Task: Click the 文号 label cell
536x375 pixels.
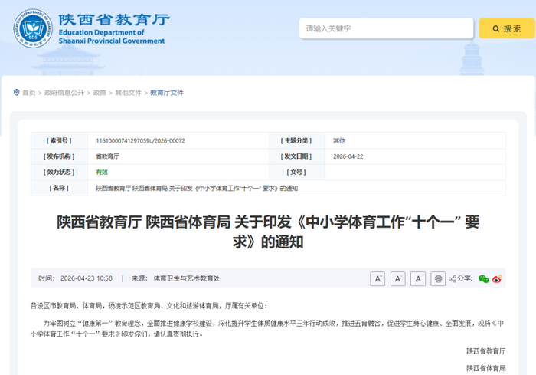Action: point(296,173)
